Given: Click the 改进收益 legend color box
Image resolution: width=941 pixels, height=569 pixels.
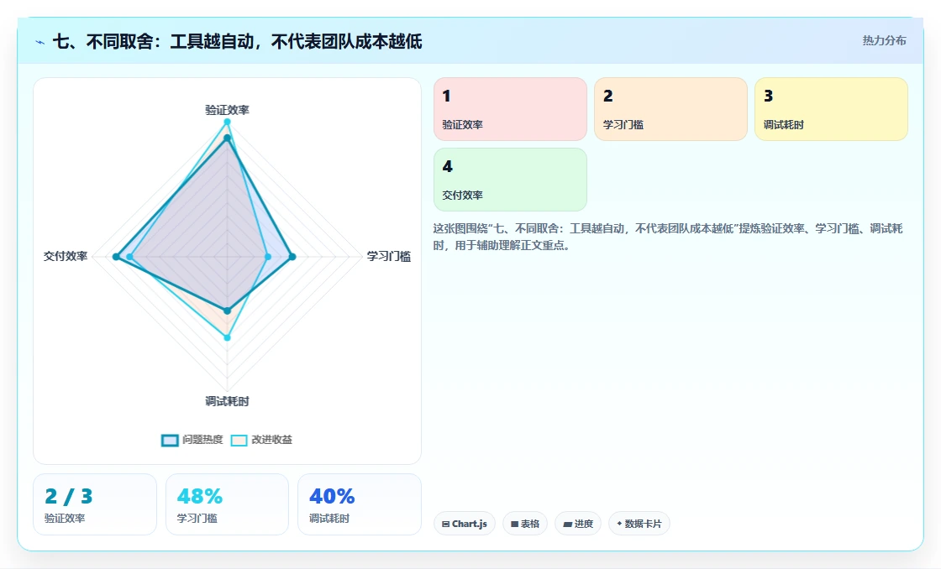Looking at the screenshot, I should click(x=239, y=441).
